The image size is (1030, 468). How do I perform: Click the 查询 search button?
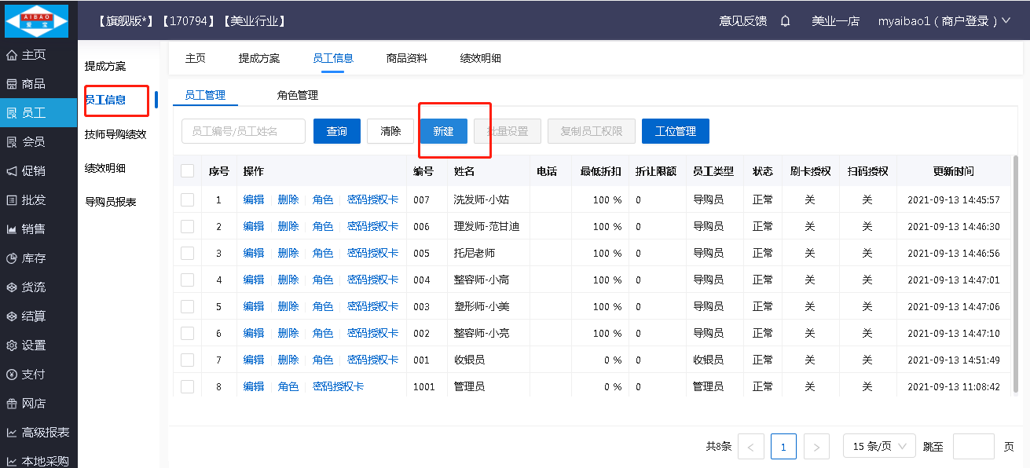[337, 131]
